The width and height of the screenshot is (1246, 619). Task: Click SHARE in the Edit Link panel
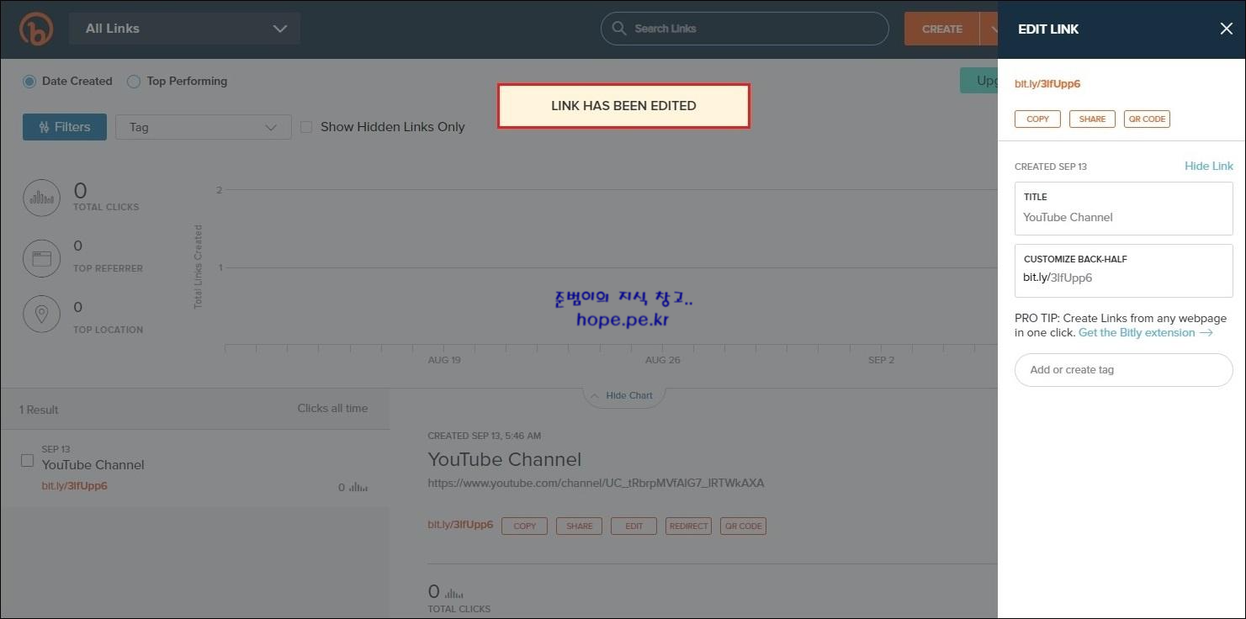(x=1092, y=119)
